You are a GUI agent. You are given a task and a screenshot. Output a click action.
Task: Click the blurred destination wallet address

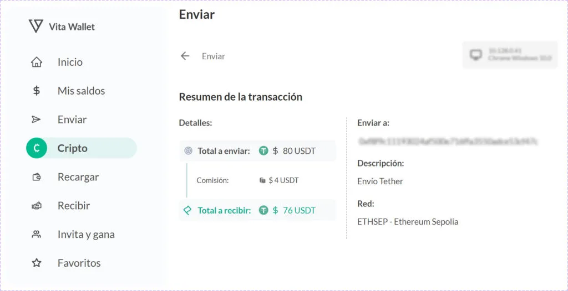(x=448, y=142)
